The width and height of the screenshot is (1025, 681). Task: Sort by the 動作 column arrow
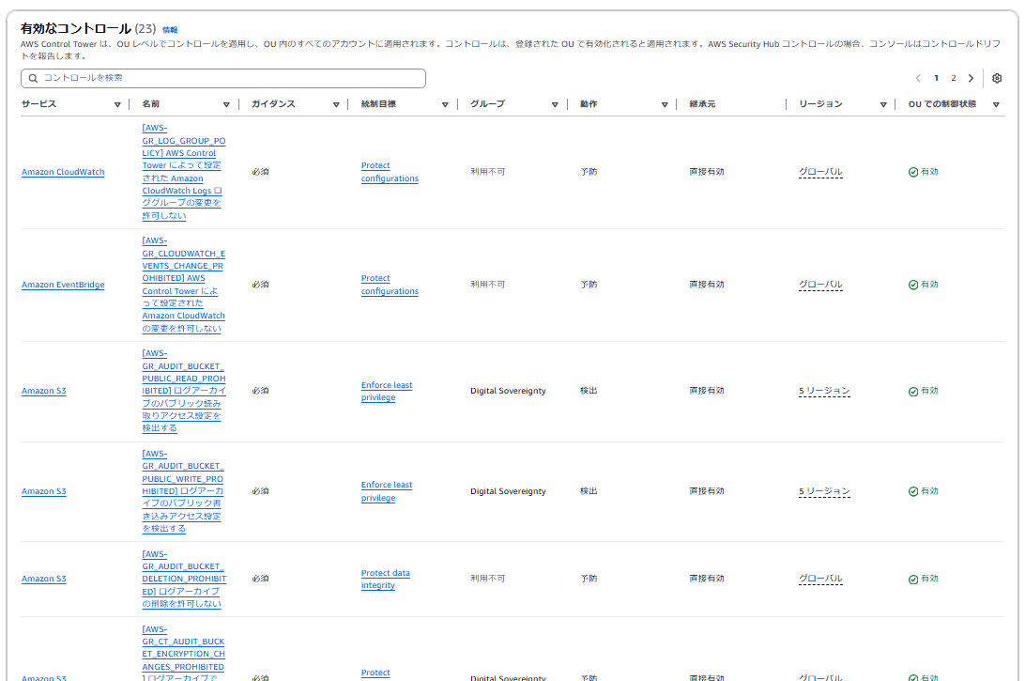[665, 104]
